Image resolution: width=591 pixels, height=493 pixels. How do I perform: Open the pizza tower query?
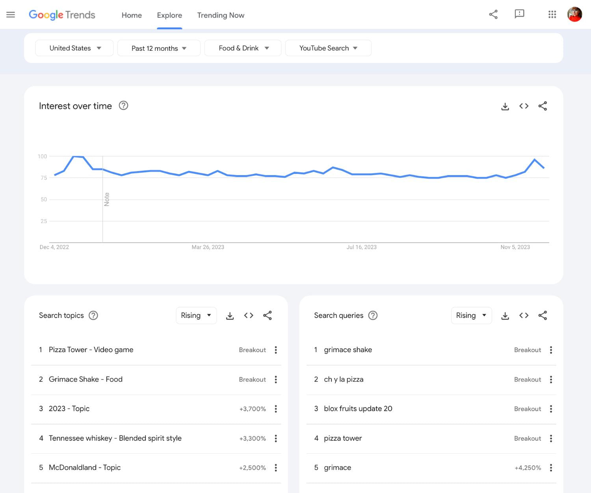coord(343,438)
